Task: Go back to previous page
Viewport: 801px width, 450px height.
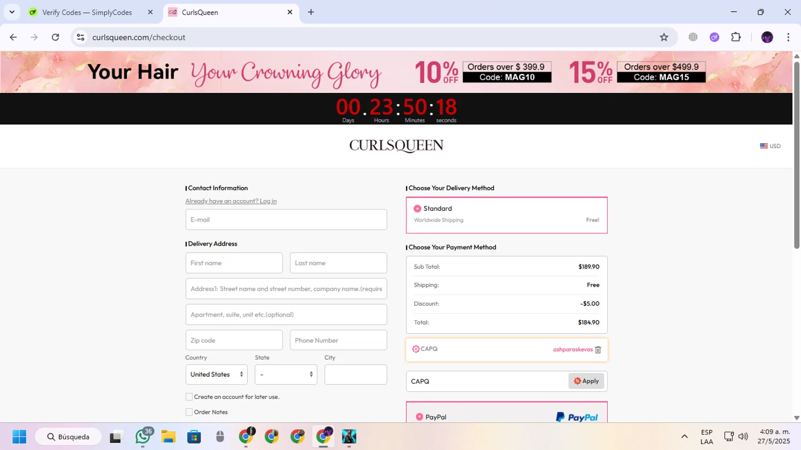Action: [x=13, y=37]
